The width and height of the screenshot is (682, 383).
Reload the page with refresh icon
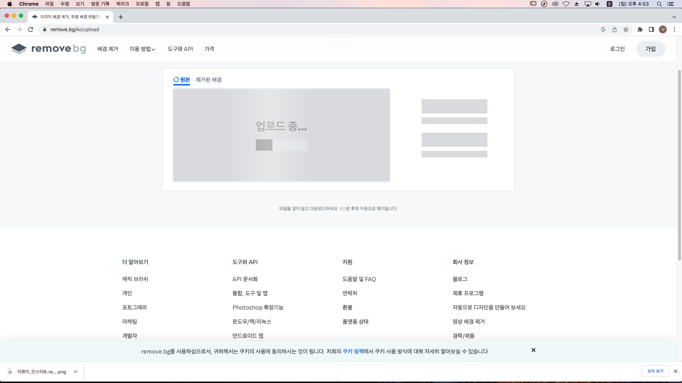31,29
